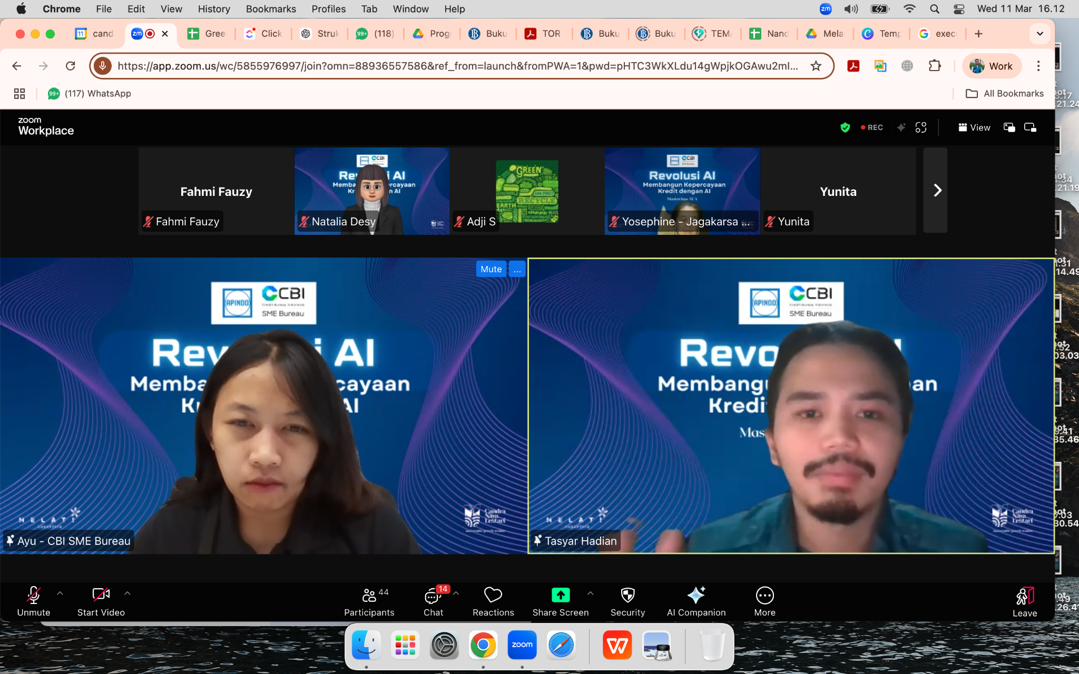The width and height of the screenshot is (1079, 674).
Task: Click Natalia Desy's video thumbnail
Action: pos(371,191)
